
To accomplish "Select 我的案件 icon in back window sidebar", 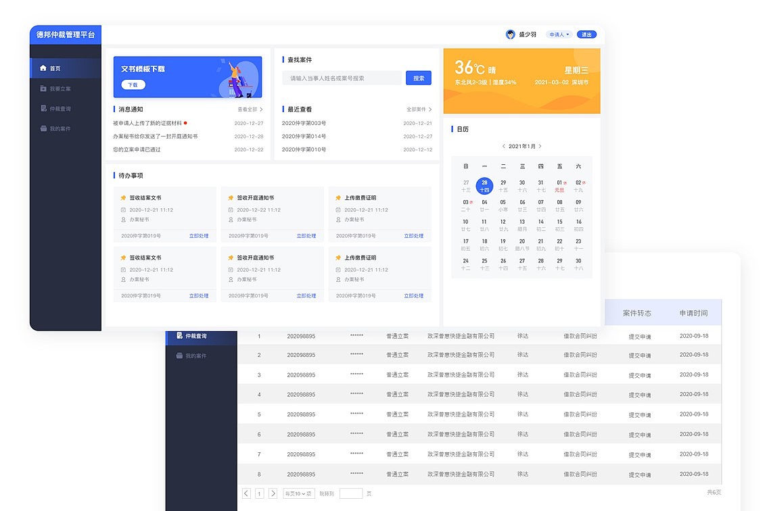I will tap(179, 356).
